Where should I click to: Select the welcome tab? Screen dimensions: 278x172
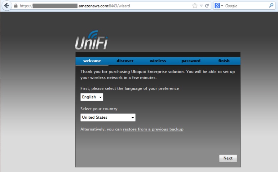pos(92,61)
